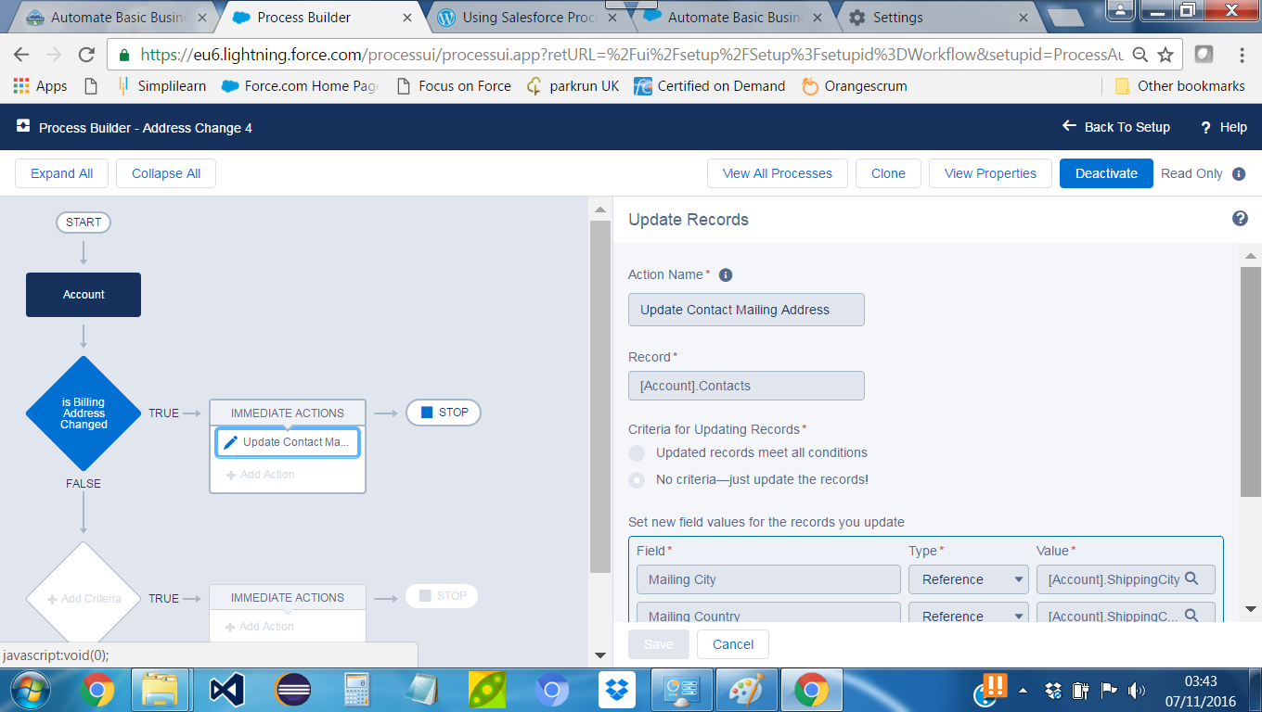Open View Properties

pos(990,173)
